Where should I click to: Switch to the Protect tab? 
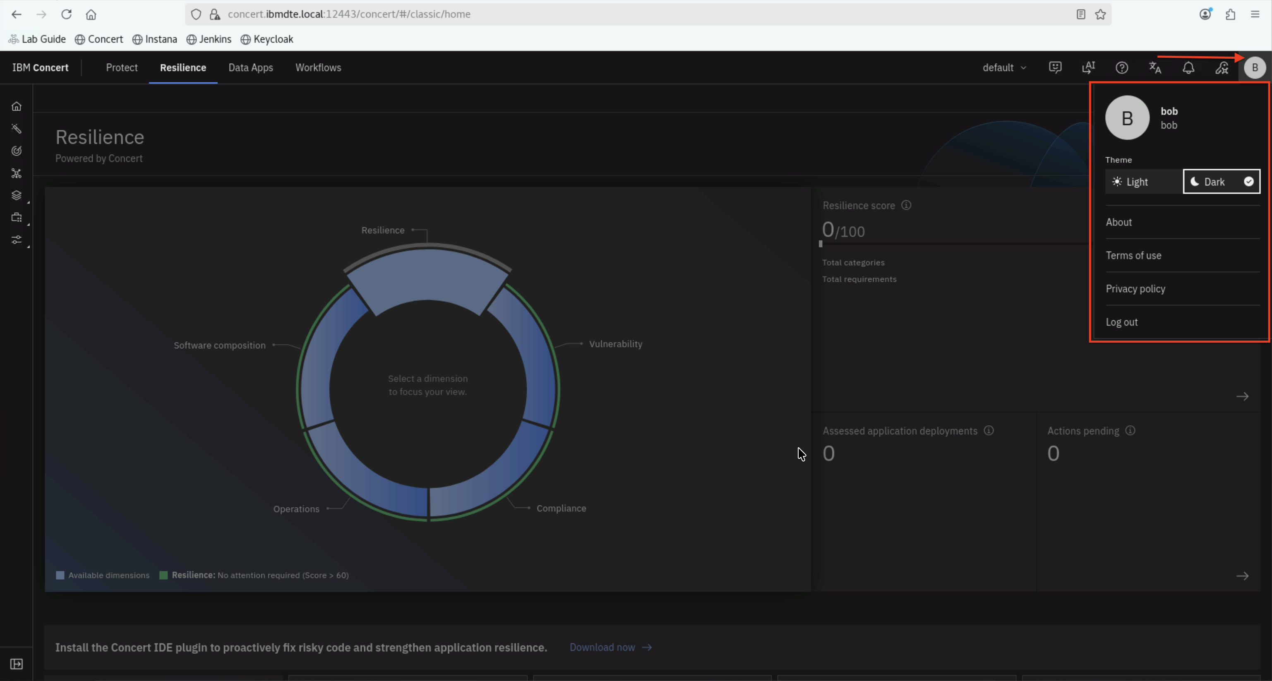coord(122,68)
